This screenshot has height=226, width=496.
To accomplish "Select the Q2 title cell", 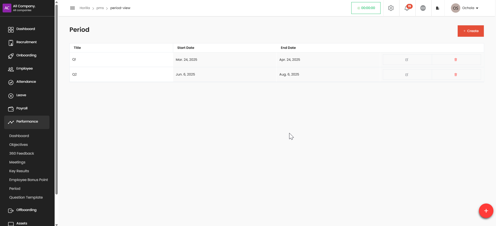I will (121, 74).
